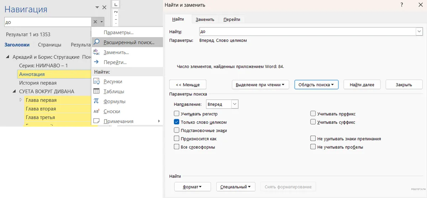Select Сноски in the Найти list
The width and height of the screenshot is (427, 198).
pyautogui.click(x=112, y=111)
